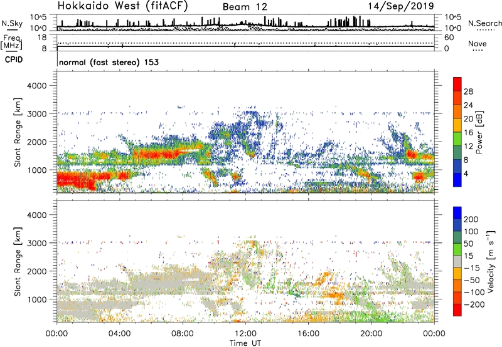Click the 'Freq. [MHz]' axis label

pos(11,42)
